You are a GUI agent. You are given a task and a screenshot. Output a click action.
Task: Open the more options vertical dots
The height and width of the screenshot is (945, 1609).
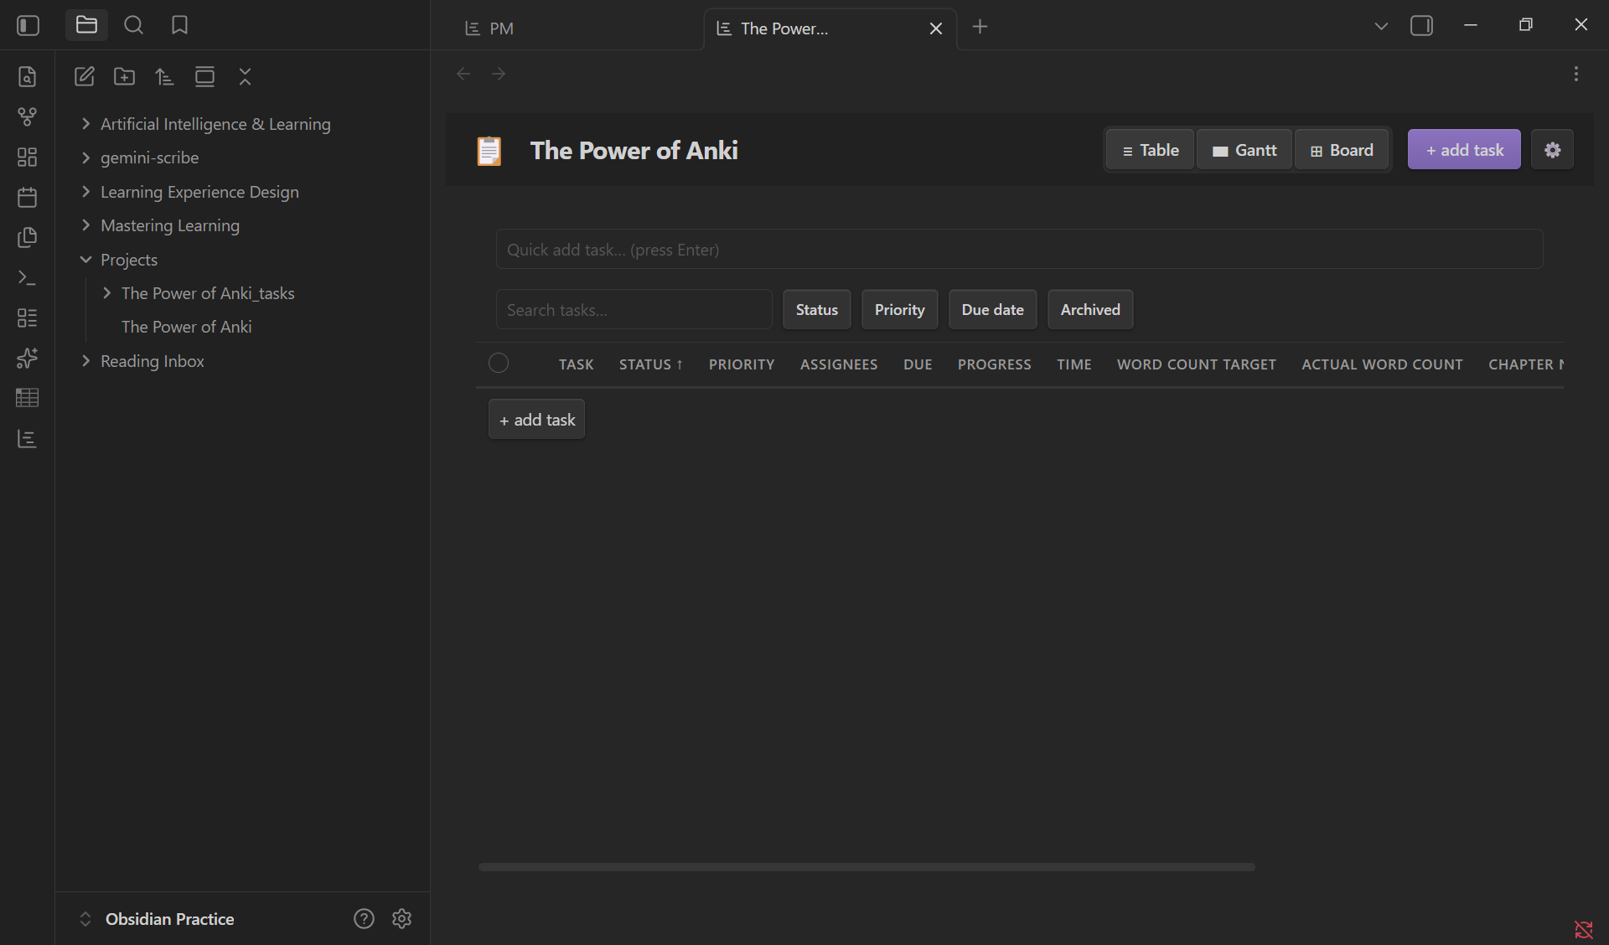[x=1575, y=74]
